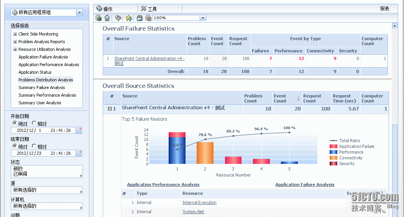Image resolution: width=404 pixels, height=217 pixels.
Task: Expand the Client Side Monitoring node
Action: tap(15, 34)
